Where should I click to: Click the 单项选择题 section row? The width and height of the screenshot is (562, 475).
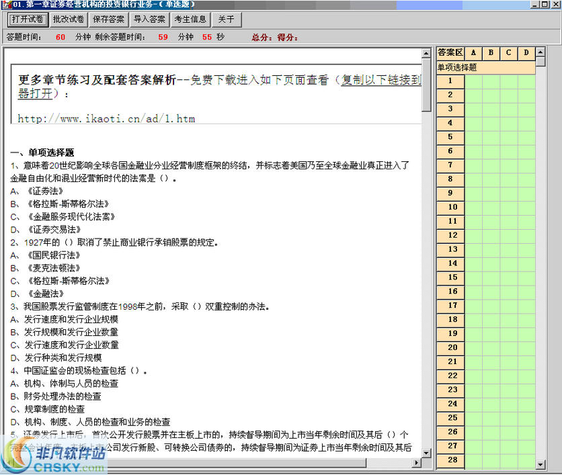coord(485,67)
